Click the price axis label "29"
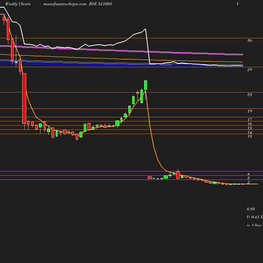Screen dimensions: 263x263 tap(249, 69)
